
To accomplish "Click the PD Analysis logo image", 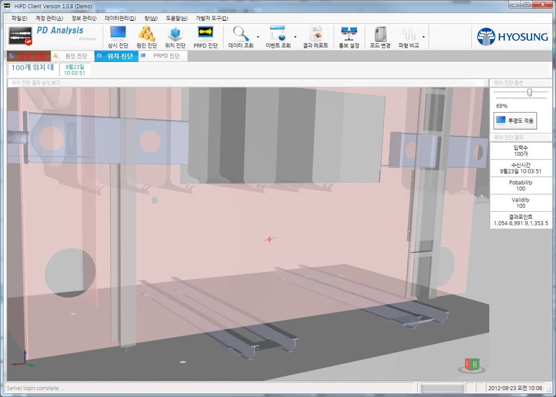I will (53, 36).
